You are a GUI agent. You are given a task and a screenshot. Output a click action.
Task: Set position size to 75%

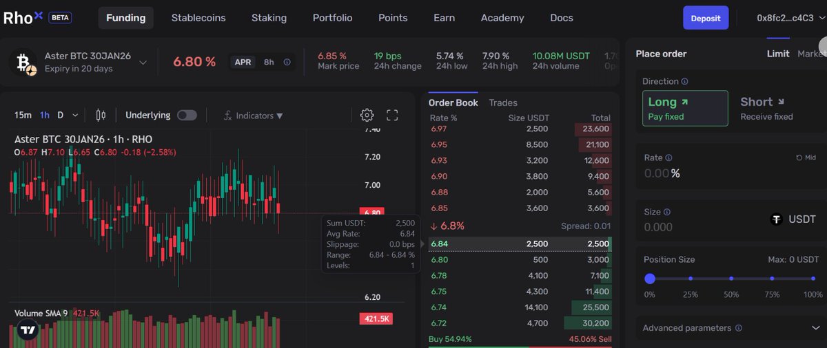[x=773, y=279]
